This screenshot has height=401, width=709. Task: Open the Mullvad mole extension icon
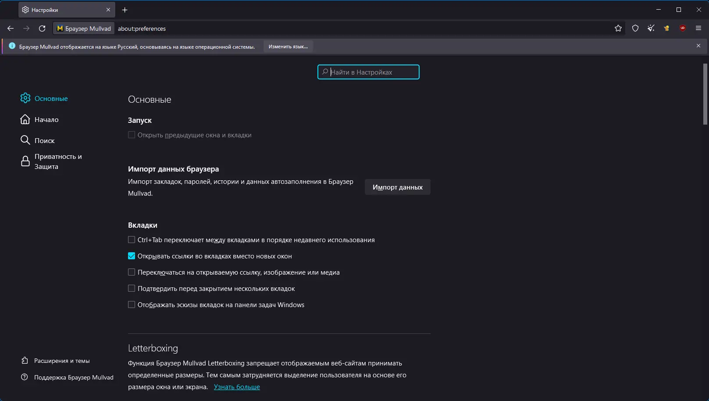click(666, 29)
